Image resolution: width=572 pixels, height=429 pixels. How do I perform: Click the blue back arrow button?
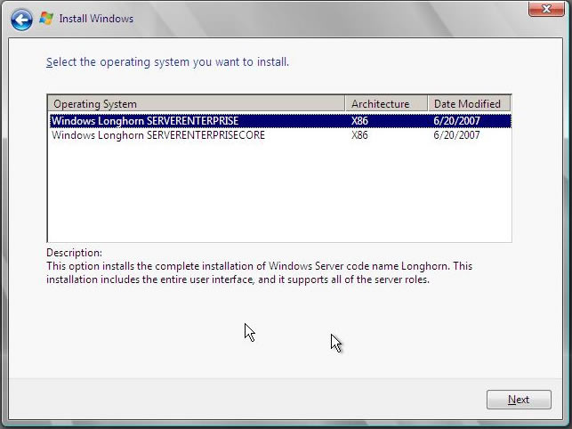pos(21,19)
